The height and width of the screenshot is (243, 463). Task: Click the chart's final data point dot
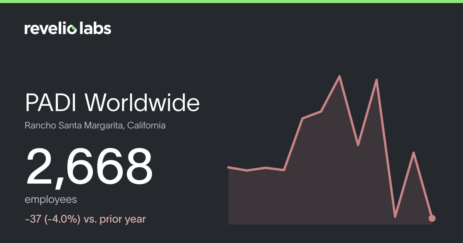[432, 218]
